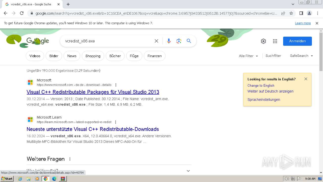Open Spracheinstellungen link
Viewport: 323px width, 182px height.
pyautogui.click(x=264, y=100)
